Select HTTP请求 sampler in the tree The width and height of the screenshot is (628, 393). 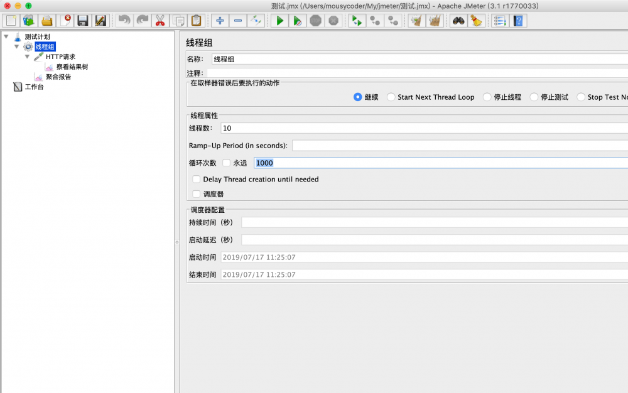coord(60,57)
